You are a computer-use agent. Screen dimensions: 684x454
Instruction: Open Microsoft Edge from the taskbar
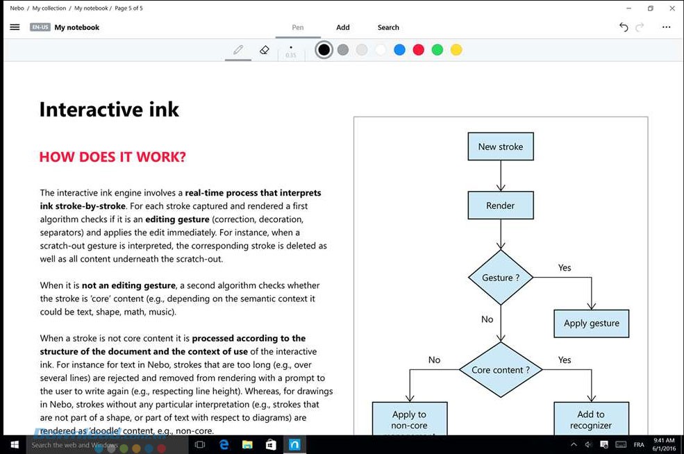[x=224, y=444]
